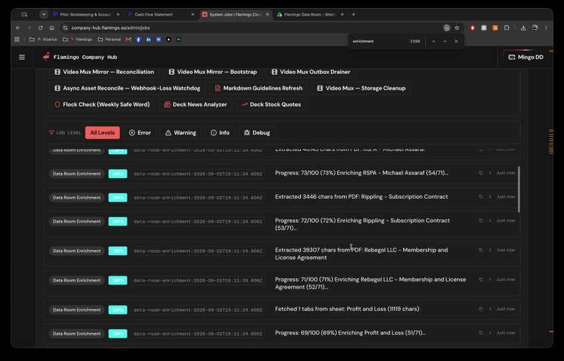The image size is (564, 361).
Task: Expand the Progress 73/100 RSPA log row
Action: 490,173
